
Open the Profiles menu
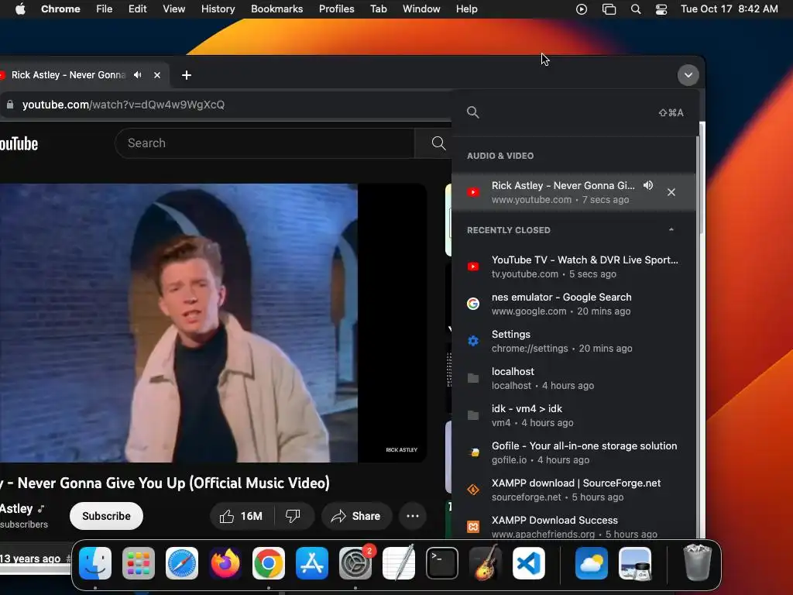[336, 9]
